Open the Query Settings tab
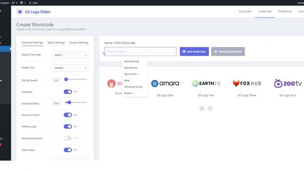The image size is (304, 171). tap(79, 42)
